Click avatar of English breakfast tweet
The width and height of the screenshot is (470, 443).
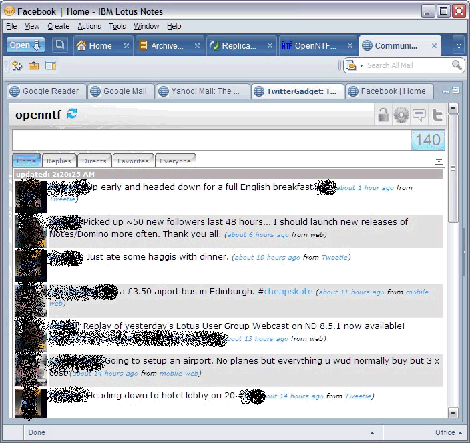pos(31,195)
